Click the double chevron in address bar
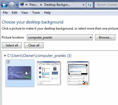The image size is (118, 105). 26,5
